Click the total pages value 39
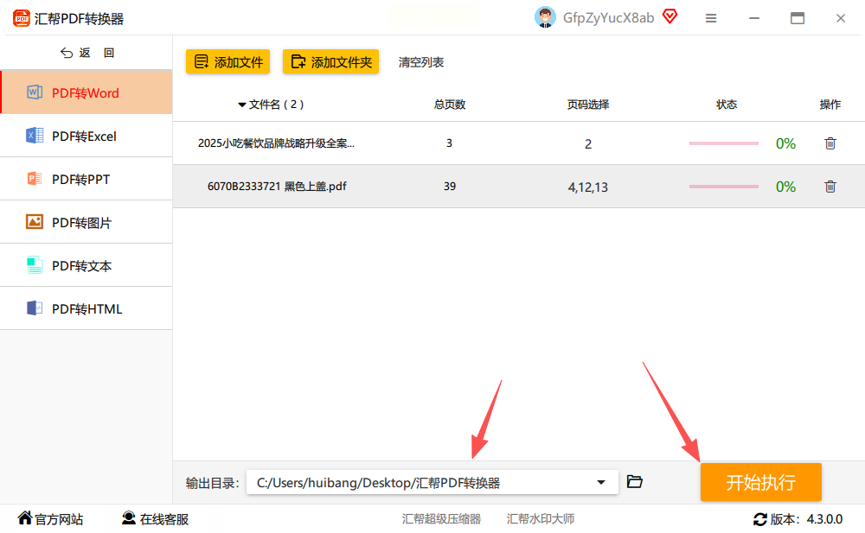Screen dimensions: 865x533 [x=450, y=187]
